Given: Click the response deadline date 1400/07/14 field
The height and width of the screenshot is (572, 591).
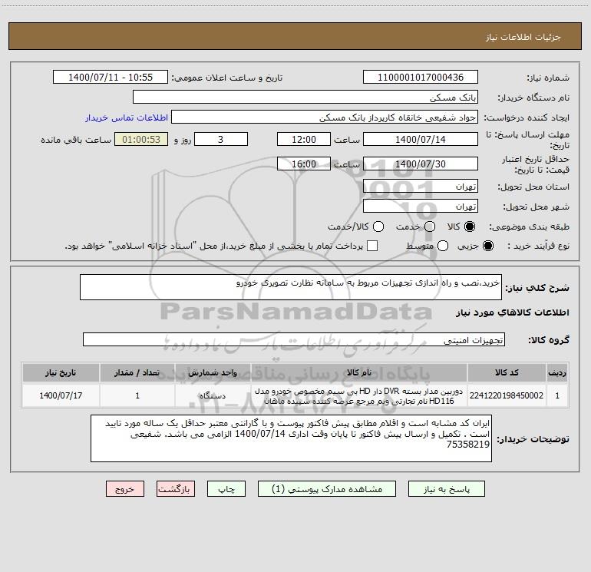Looking at the screenshot, I should point(421,139).
